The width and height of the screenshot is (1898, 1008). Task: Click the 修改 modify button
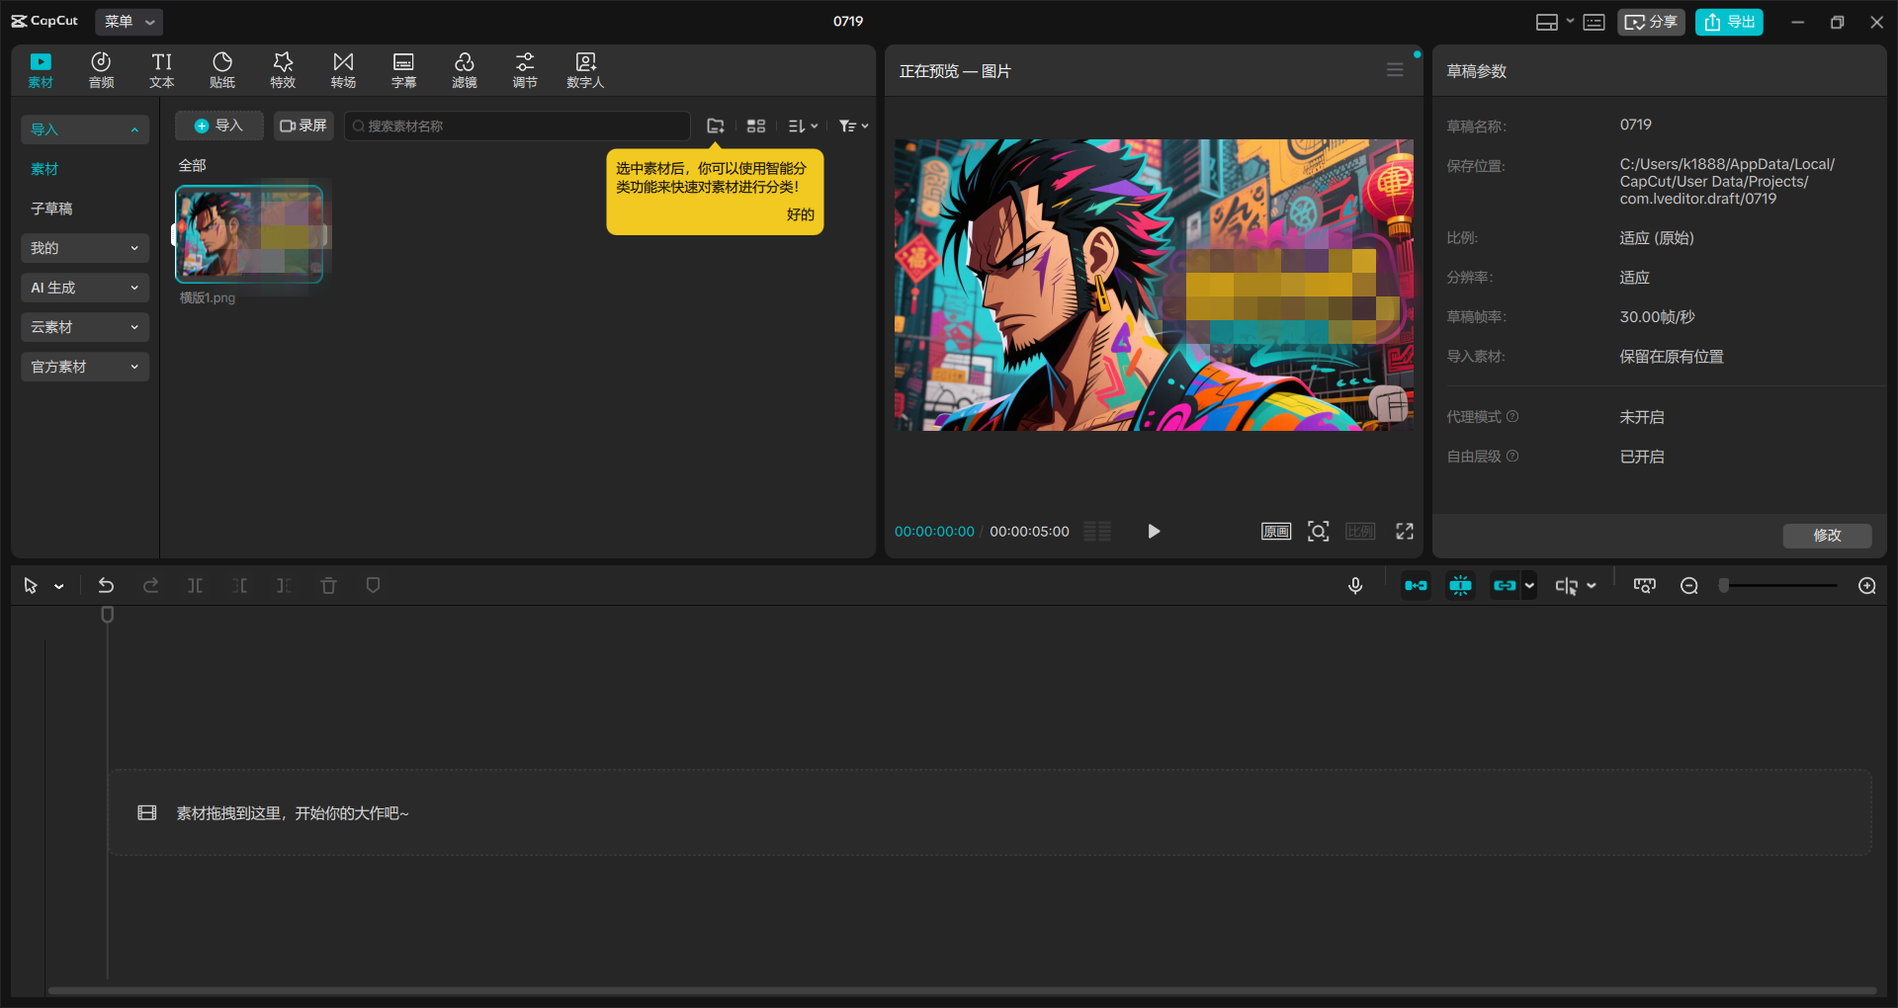[x=1827, y=535]
